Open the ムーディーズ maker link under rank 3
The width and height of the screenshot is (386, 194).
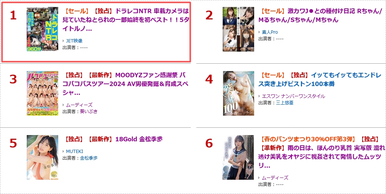click(x=79, y=105)
